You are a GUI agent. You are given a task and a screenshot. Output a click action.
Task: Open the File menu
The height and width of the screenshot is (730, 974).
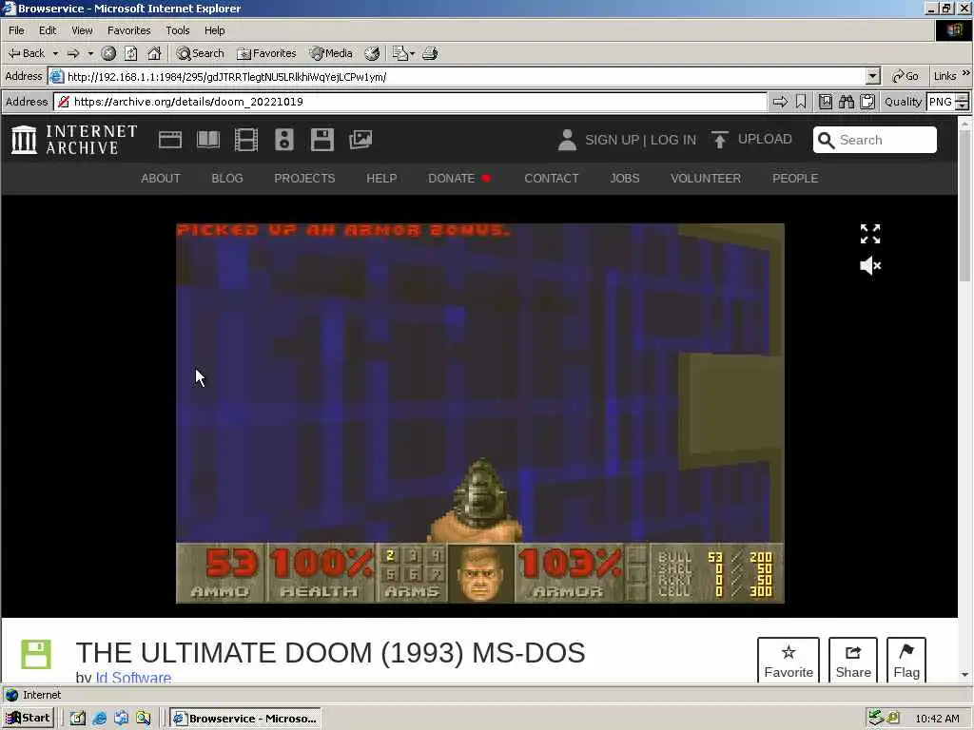pyautogui.click(x=16, y=30)
